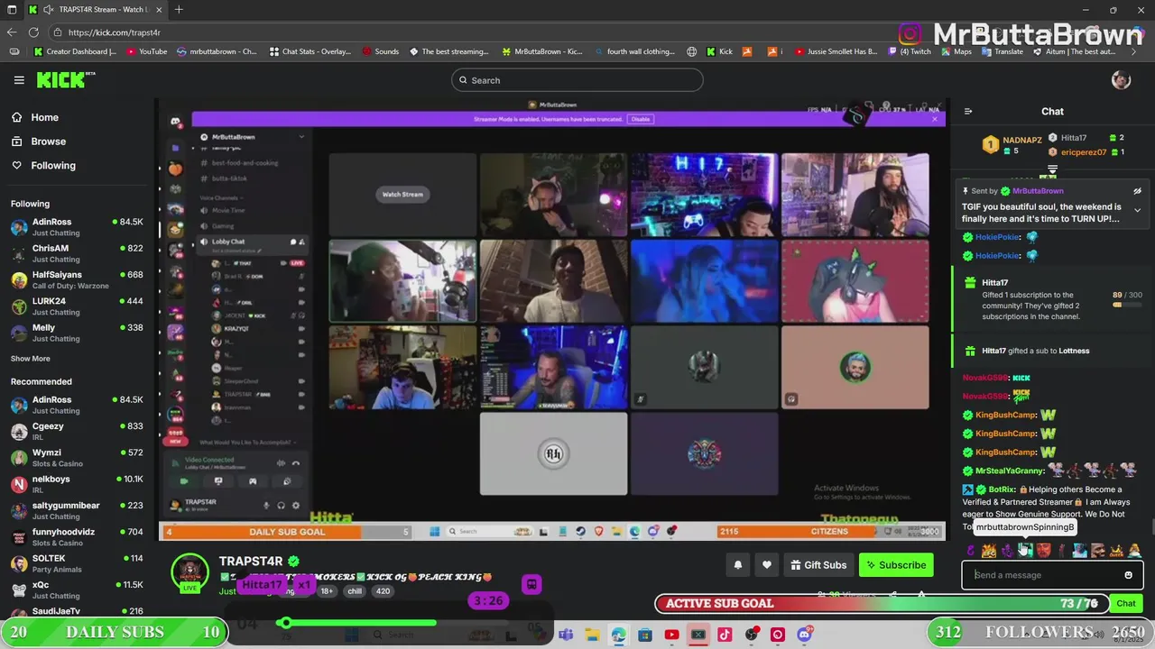The width and height of the screenshot is (1155, 649).
Task: Reload the page
Action: tap(33, 32)
